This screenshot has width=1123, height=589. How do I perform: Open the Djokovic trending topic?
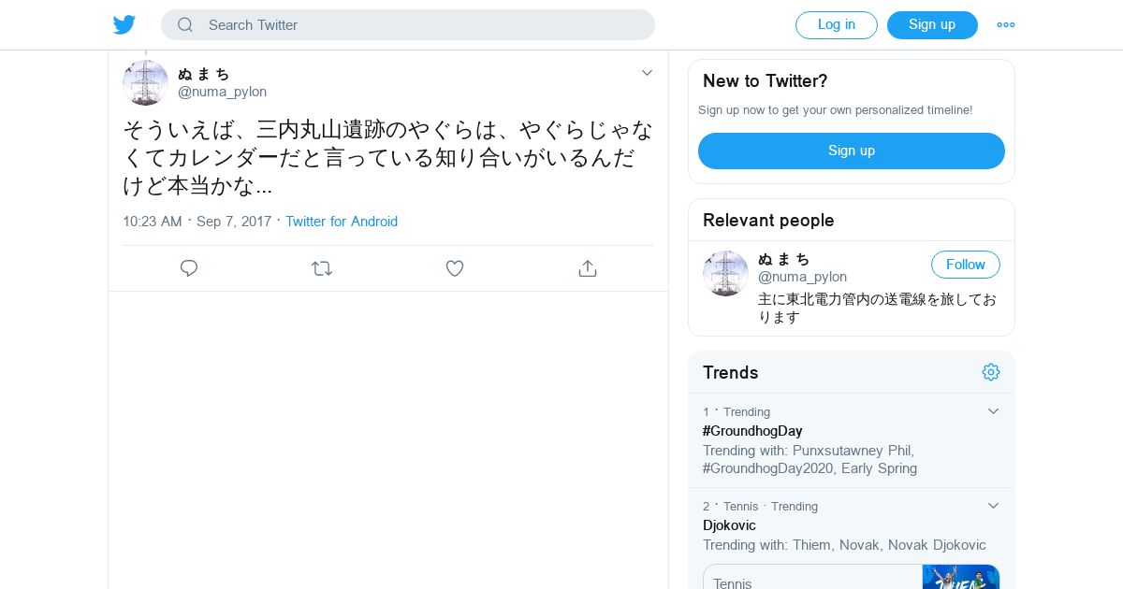729,525
